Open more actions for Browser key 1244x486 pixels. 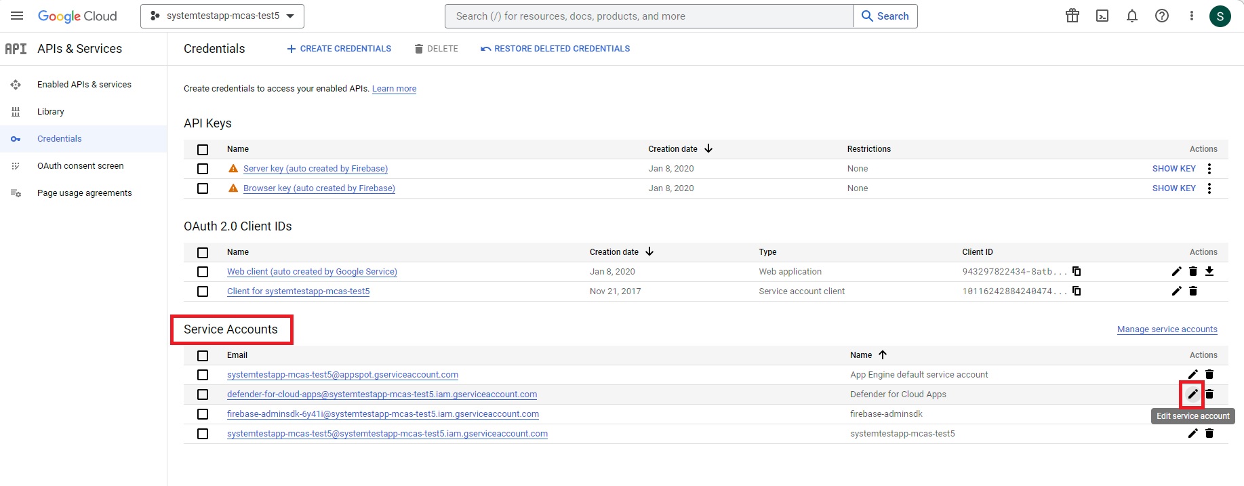[x=1209, y=188]
